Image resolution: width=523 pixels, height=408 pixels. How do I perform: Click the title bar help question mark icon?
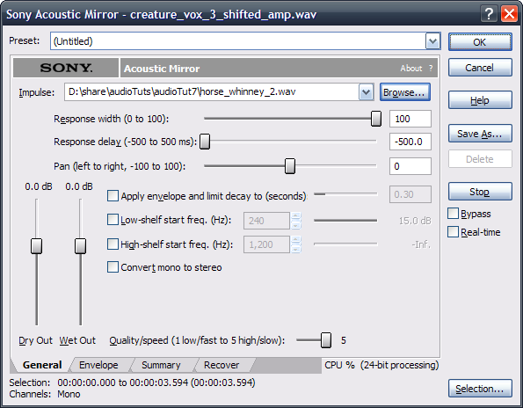point(489,14)
